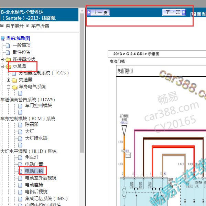Click the page icon next to 部件位置
Viewport: 206px width, 206px height.
point(8,52)
